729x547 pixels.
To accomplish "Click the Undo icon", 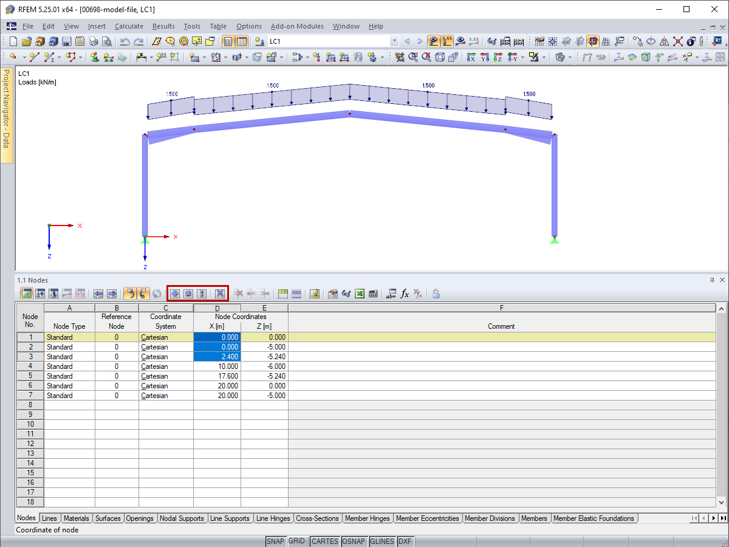I will 125,41.
